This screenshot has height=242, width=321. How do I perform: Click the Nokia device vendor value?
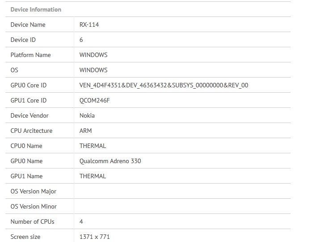87,115
